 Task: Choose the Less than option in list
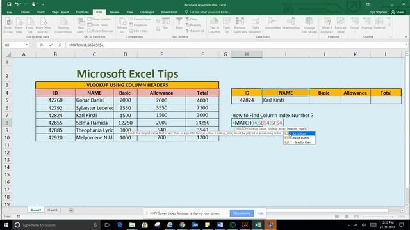pos(299,134)
